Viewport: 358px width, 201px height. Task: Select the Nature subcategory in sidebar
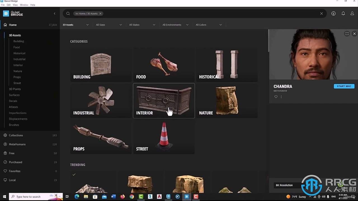18,71
